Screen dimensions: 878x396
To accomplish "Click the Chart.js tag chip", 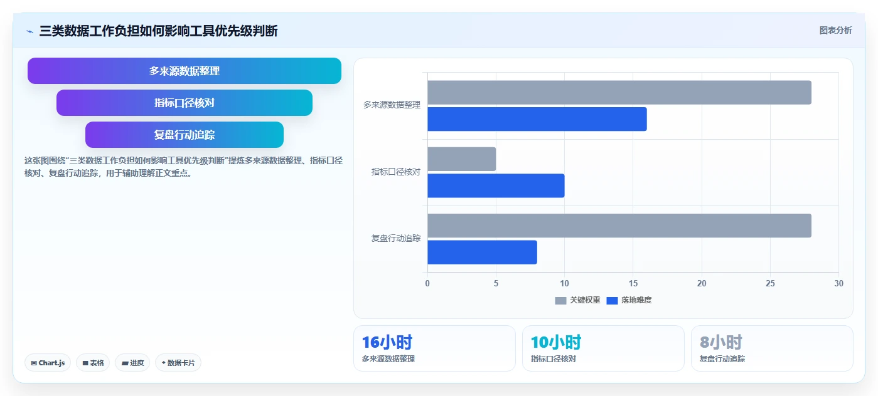I will (48, 363).
